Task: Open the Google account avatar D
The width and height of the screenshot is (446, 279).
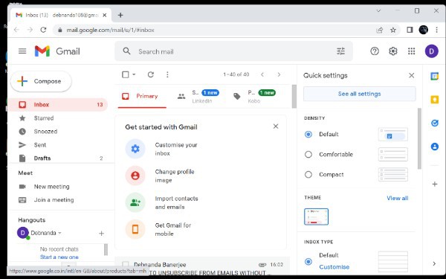Action: click(x=431, y=51)
